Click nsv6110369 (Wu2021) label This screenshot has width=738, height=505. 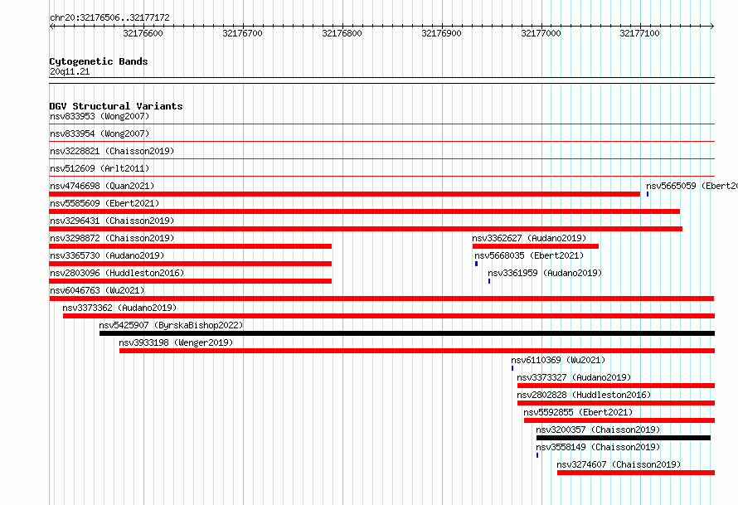(558, 360)
